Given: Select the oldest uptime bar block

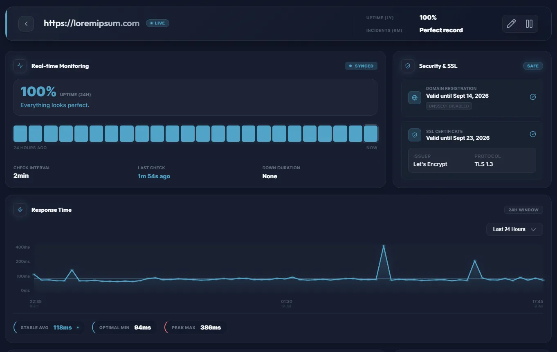Looking at the screenshot, I should [20, 134].
